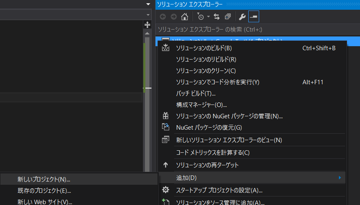Click the startup project gear icon
The height and width of the screenshot is (205, 360).
(x=166, y=190)
